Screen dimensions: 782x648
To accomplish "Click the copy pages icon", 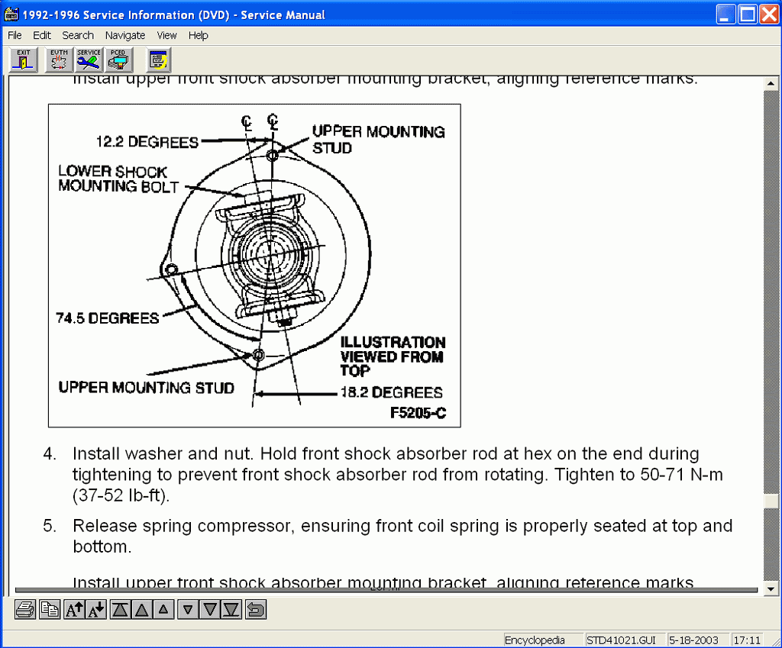I will pyautogui.click(x=50, y=609).
